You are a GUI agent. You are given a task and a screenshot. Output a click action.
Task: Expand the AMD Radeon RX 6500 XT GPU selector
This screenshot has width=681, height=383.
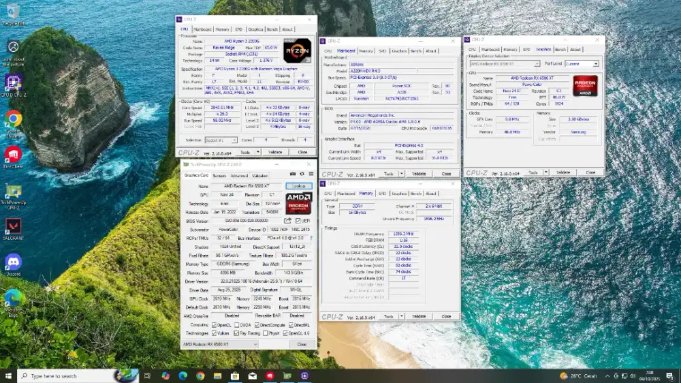221,344
